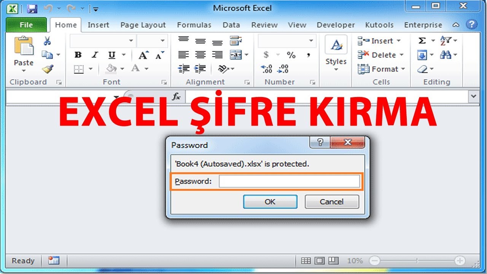Apply Comma Style format
Image resolution: width=487 pixels, height=274 pixels.
[x=309, y=55]
